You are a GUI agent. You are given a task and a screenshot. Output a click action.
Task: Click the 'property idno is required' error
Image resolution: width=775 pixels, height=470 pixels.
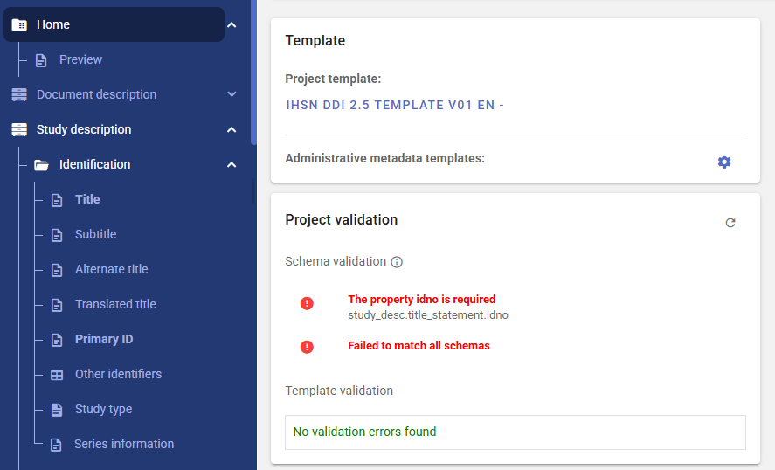pyautogui.click(x=421, y=300)
